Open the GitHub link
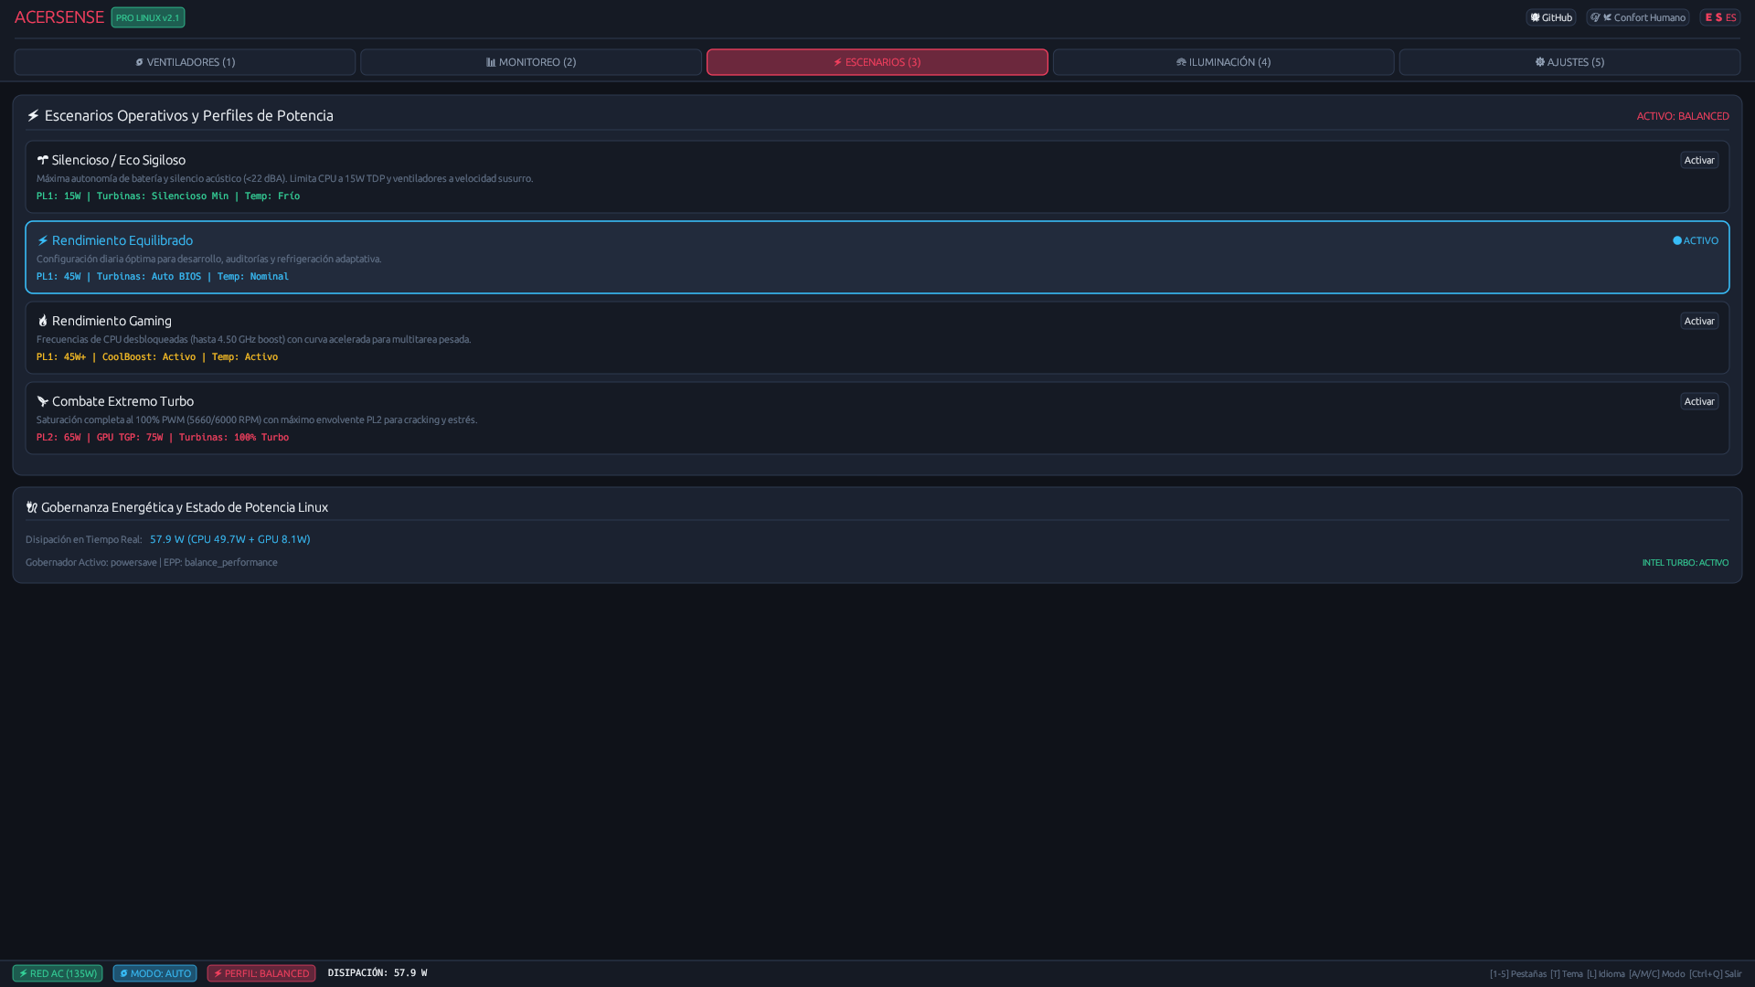Viewport: 1755px width, 987px height. pos(1551,17)
